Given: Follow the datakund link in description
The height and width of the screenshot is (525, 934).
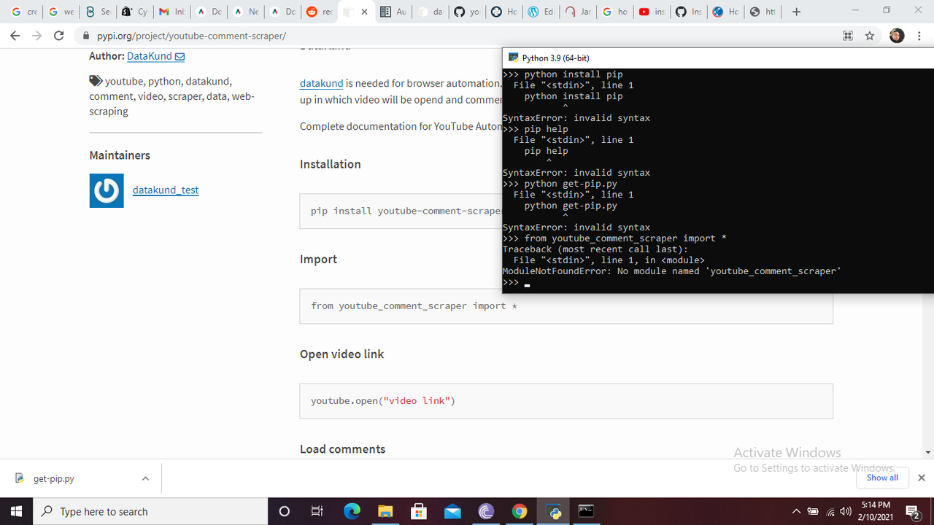Looking at the screenshot, I should [x=321, y=83].
